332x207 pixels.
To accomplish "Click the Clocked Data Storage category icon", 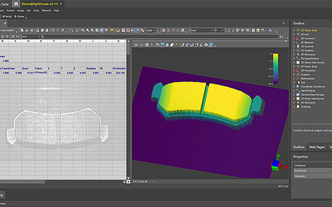I will (298, 94).
